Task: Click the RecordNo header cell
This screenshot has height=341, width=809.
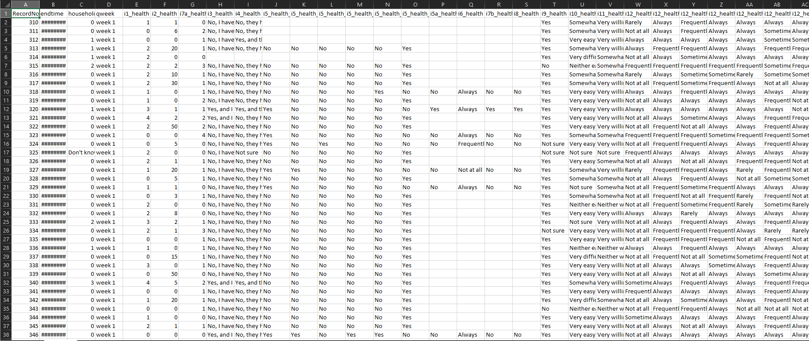Action: (25, 13)
